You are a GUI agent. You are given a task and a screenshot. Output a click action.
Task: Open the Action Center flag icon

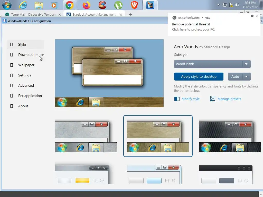[x=231, y=5]
